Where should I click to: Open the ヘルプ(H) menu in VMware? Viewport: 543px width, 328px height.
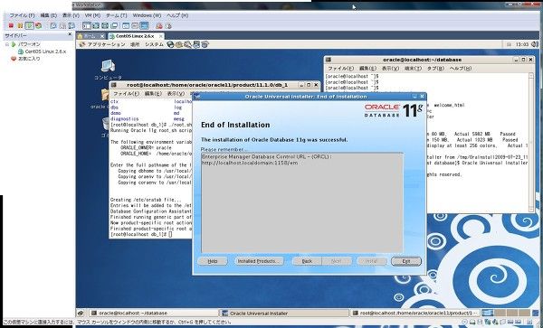coord(177,15)
